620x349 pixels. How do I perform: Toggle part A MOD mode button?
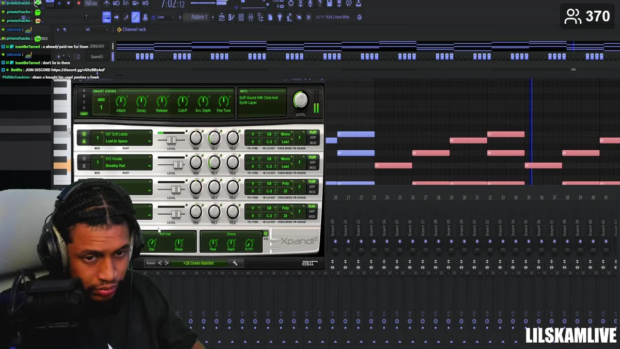pyautogui.click(x=313, y=143)
